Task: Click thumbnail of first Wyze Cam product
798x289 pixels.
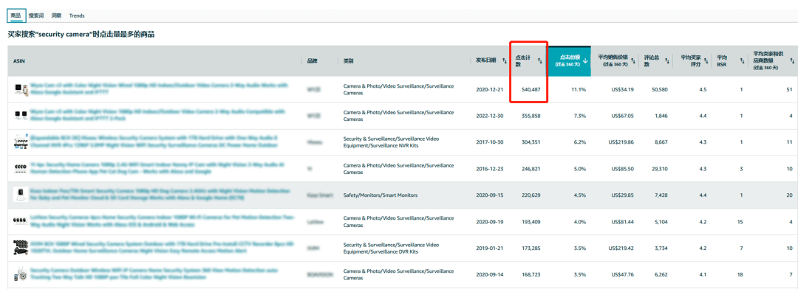Action: [x=21, y=89]
